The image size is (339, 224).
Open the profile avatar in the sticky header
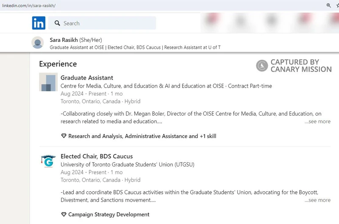(x=38, y=42)
